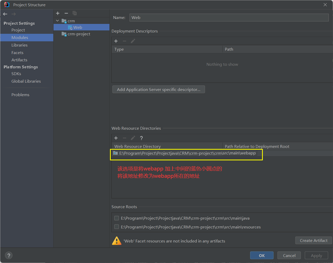Click the Create Artifact button
This screenshot has width=333, height=263.
pos(314,241)
